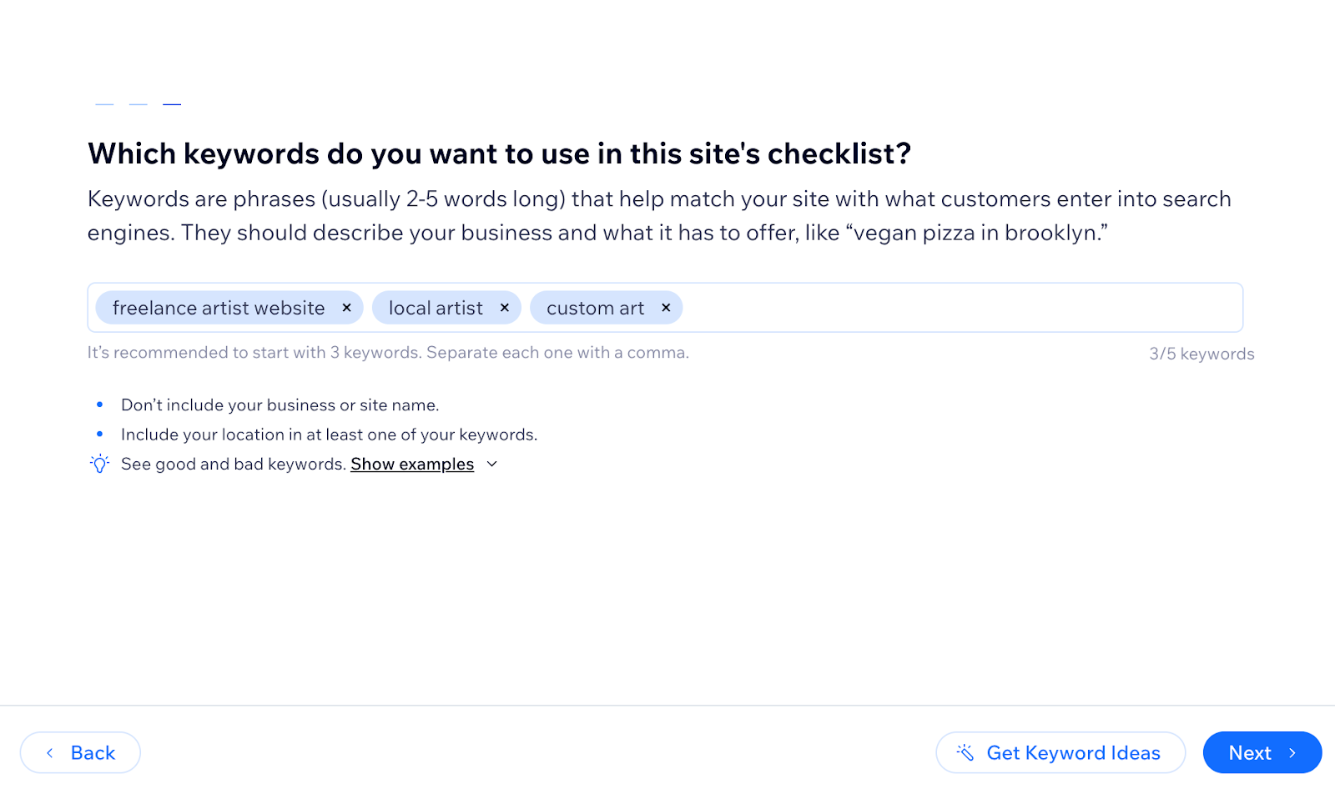Proceed with the Next button
Image resolution: width=1335 pixels, height=789 pixels.
point(1262,753)
